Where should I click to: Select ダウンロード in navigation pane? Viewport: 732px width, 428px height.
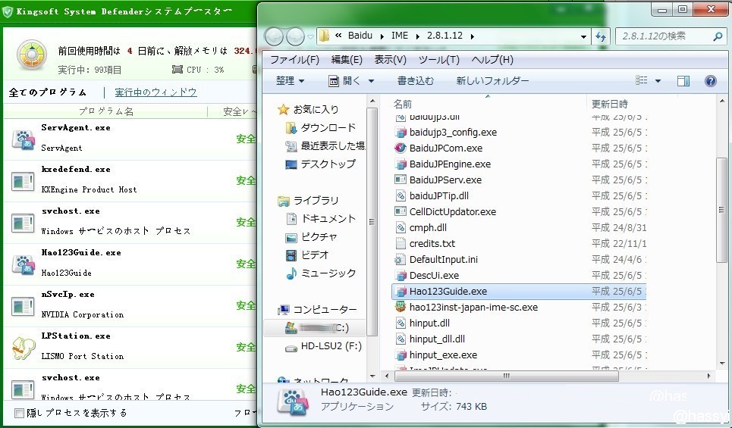pos(328,127)
